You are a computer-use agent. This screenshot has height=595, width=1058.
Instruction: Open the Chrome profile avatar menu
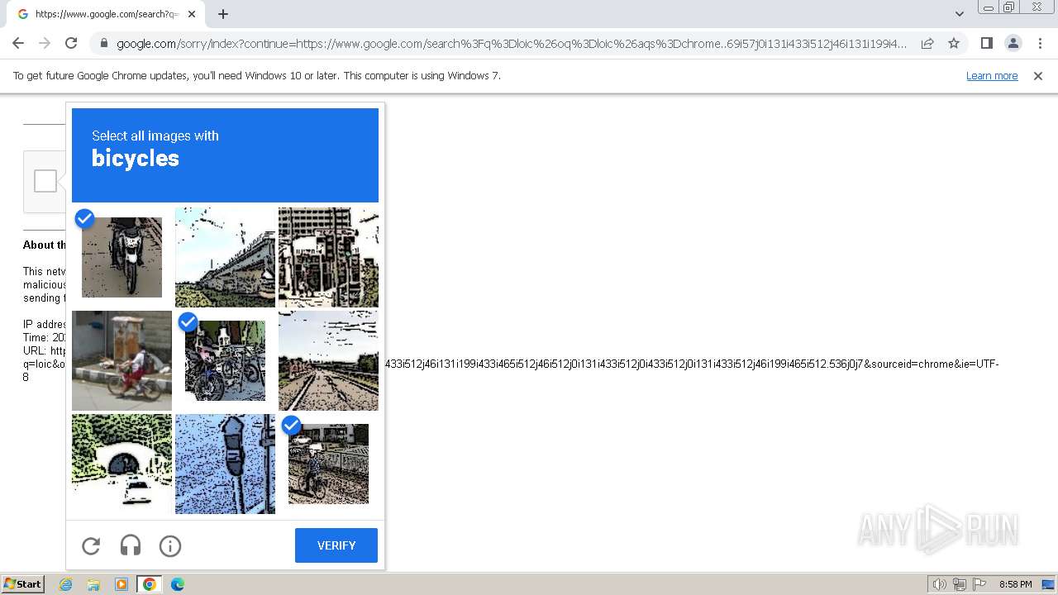[1013, 43]
